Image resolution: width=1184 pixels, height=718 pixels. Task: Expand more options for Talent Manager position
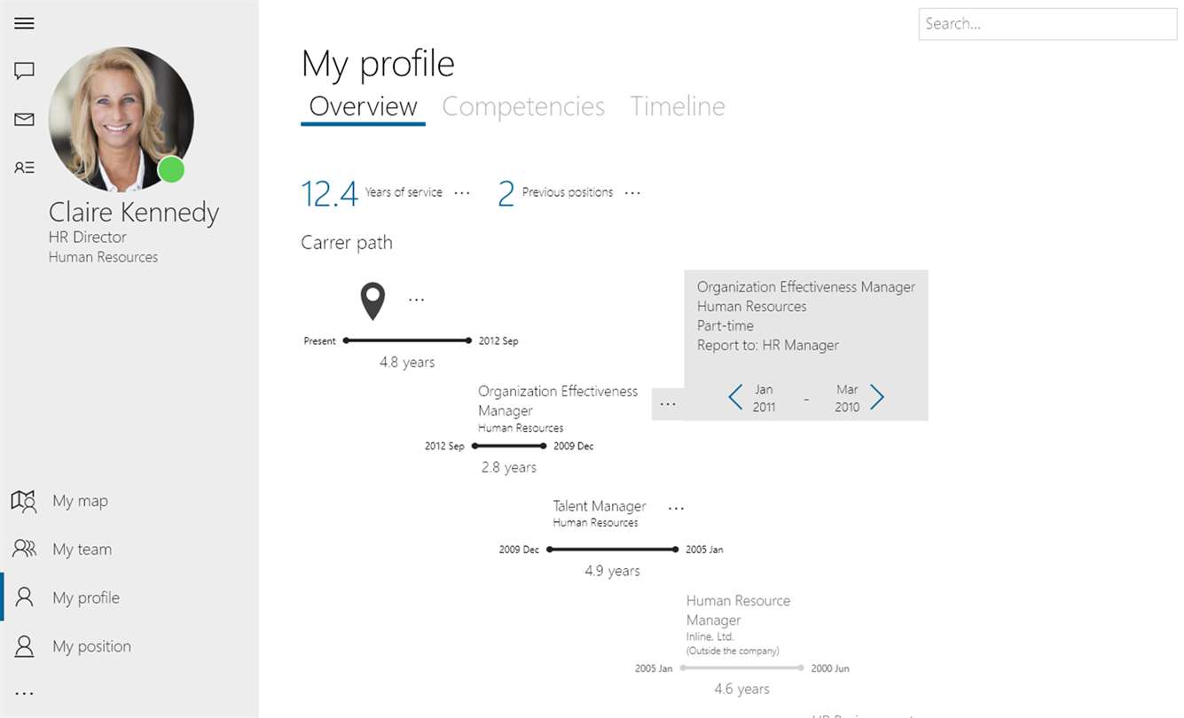coord(676,509)
